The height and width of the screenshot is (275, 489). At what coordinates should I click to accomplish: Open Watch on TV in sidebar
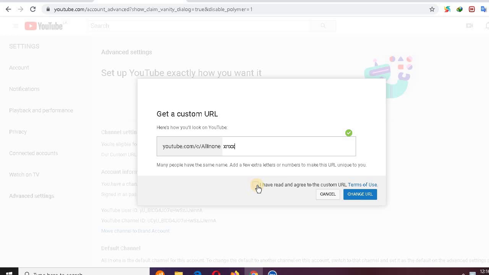pos(24,175)
